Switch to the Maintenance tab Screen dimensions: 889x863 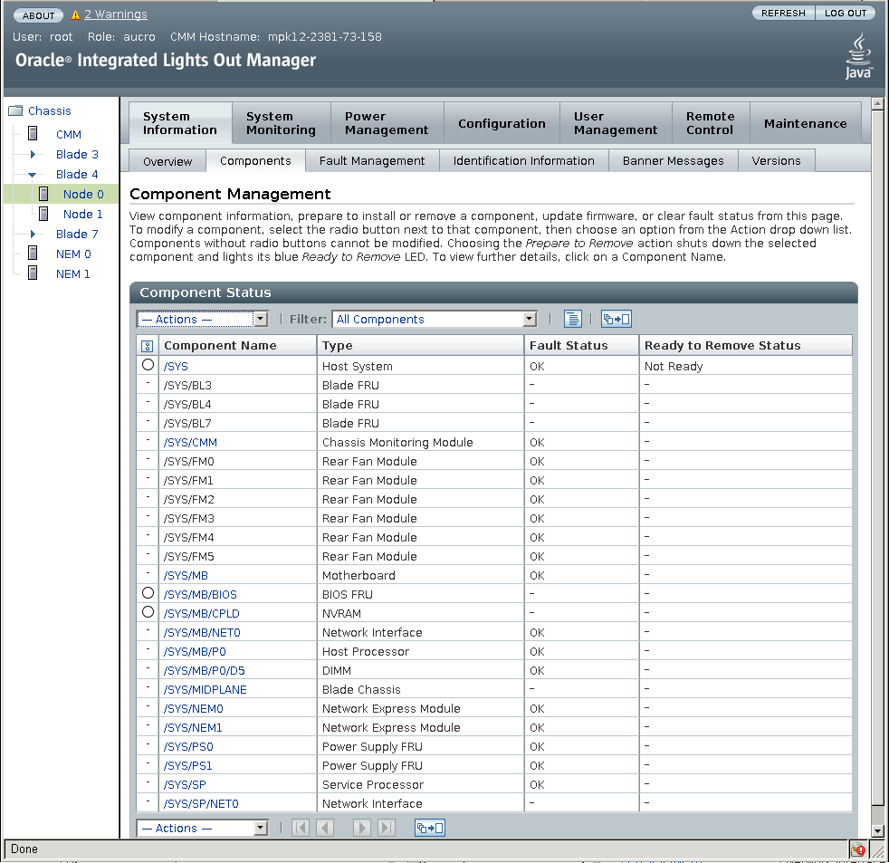[806, 123]
